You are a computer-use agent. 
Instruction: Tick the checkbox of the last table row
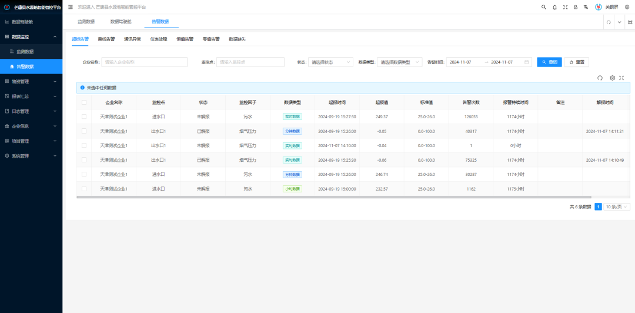click(84, 189)
